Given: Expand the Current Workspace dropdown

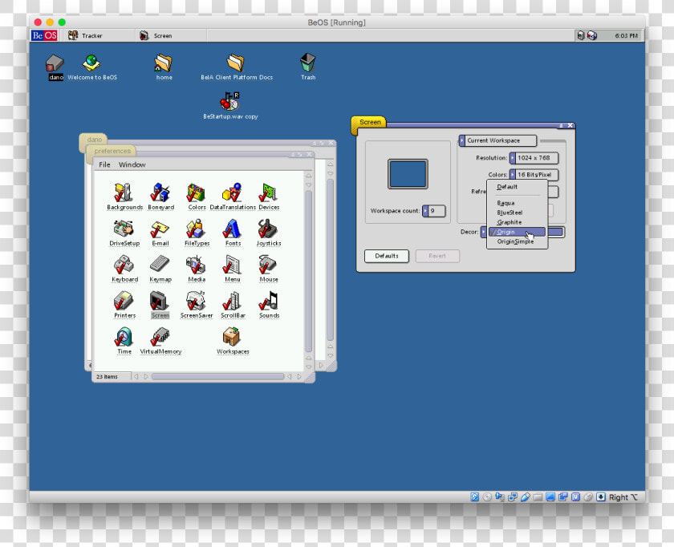Looking at the screenshot, I should (x=497, y=140).
